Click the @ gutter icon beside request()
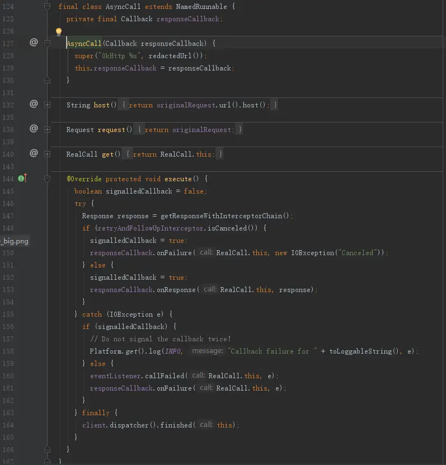This screenshot has height=465, width=446. pos(34,128)
